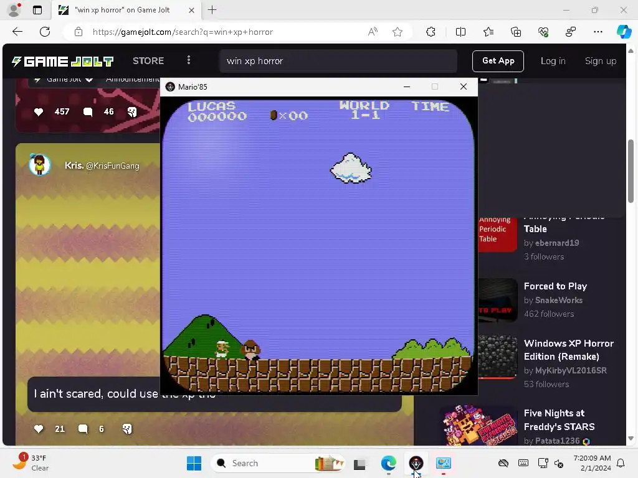Image resolution: width=638 pixels, height=478 pixels.
Task: Minimize the Mario'85 game window
Action: [x=406, y=87]
